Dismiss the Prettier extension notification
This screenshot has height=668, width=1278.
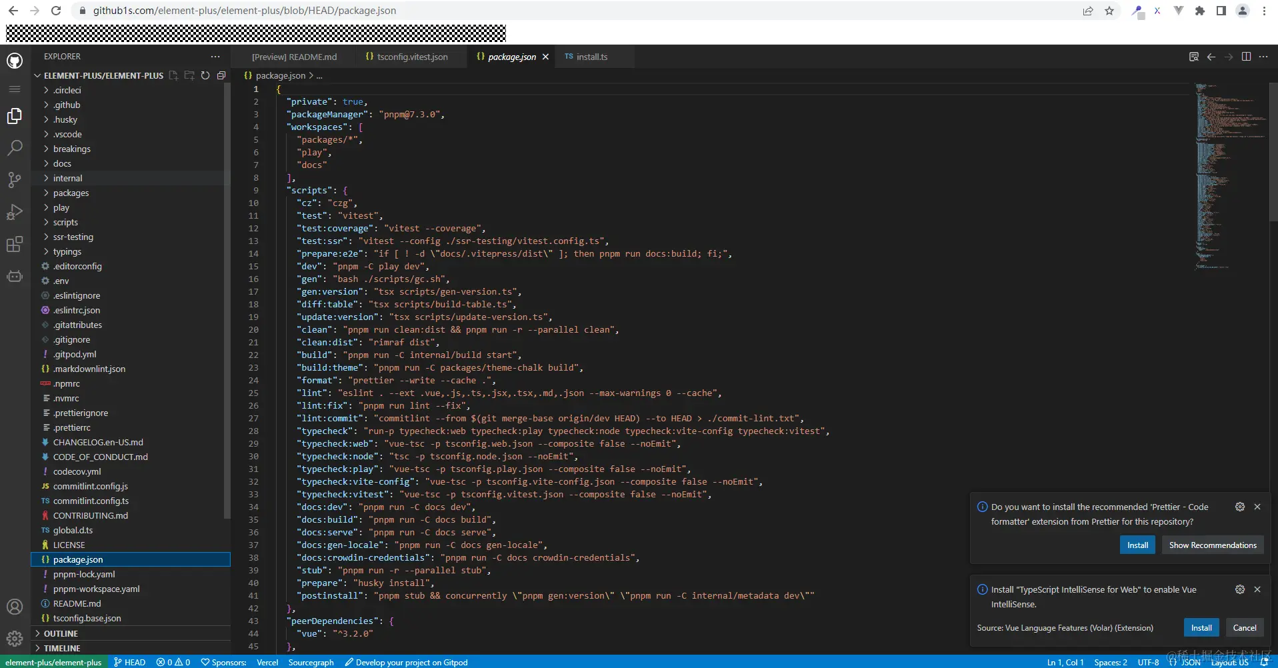(1257, 507)
